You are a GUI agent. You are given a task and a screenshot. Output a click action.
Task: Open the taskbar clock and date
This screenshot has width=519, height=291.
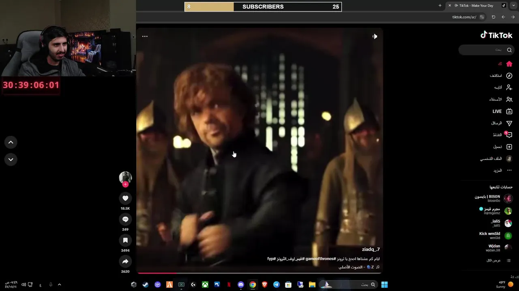tap(11, 285)
